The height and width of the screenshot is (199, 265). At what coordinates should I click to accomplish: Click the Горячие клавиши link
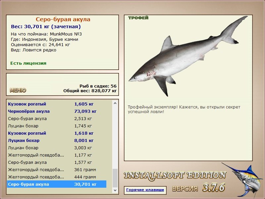pyautogui.click(x=145, y=190)
